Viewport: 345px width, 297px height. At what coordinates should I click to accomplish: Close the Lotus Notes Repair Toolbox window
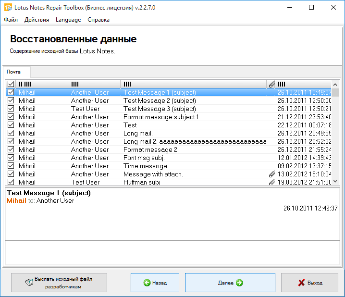point(333,8)
